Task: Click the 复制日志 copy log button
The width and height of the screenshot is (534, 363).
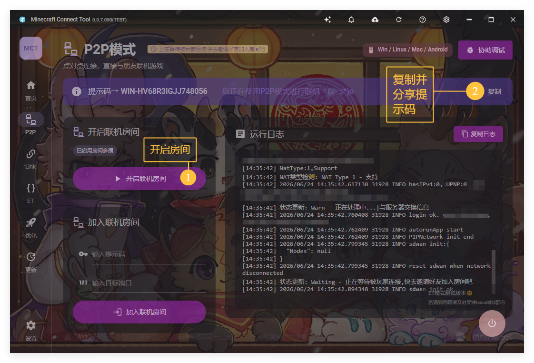Action: (x=478, y=134)
